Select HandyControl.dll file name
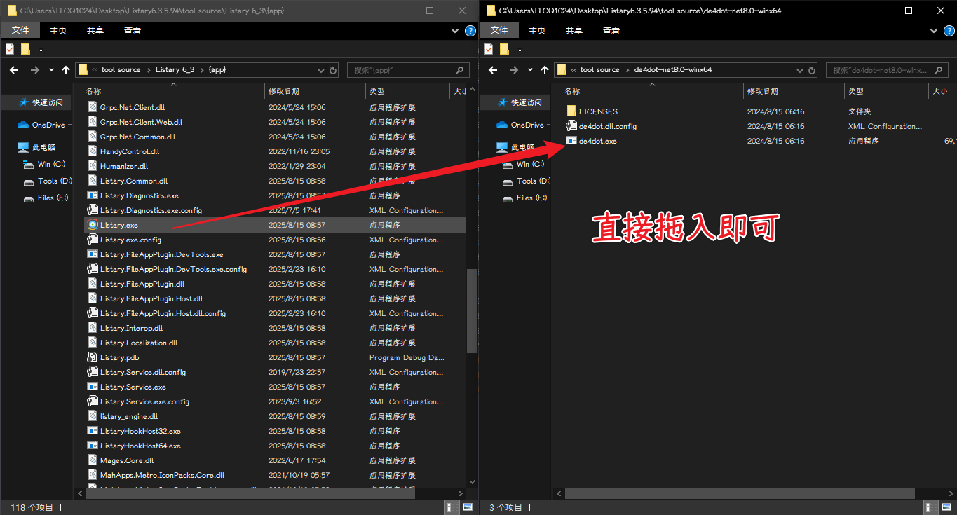This screenshot has width=957, height=515. coord(130,151)
